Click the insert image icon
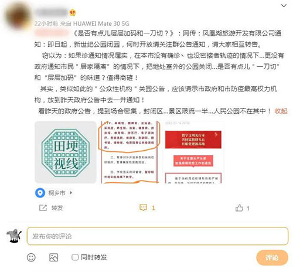Screen dimensions: 293x272 tap(53, 257)
